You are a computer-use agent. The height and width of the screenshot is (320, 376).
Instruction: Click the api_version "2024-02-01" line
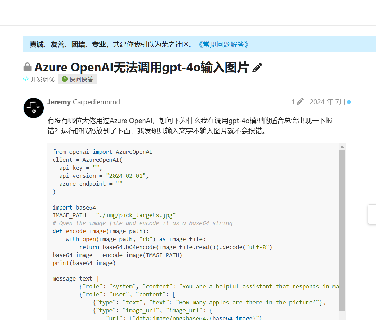coord(104,176)
